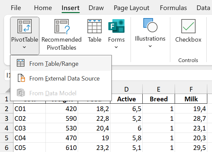Open the Illustrations shapes icon
Viewport: 212px width, 152px height.
click(x=150, y=25)
